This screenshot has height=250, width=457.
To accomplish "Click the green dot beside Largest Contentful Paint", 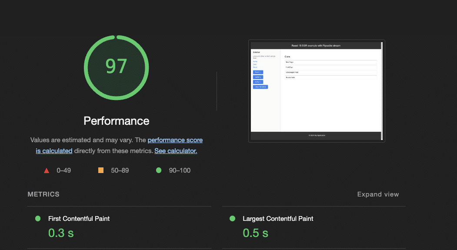I will 232,219.
